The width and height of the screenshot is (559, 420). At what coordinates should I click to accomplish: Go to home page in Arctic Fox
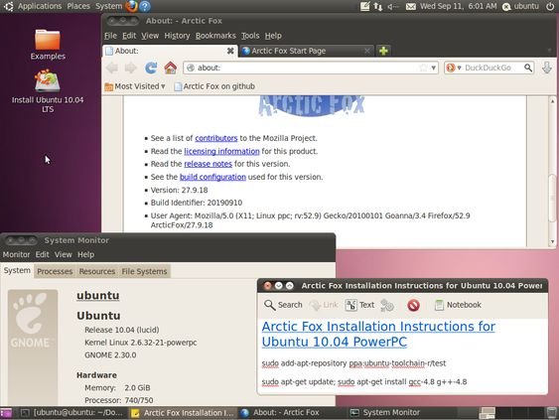tap(171, 68)
